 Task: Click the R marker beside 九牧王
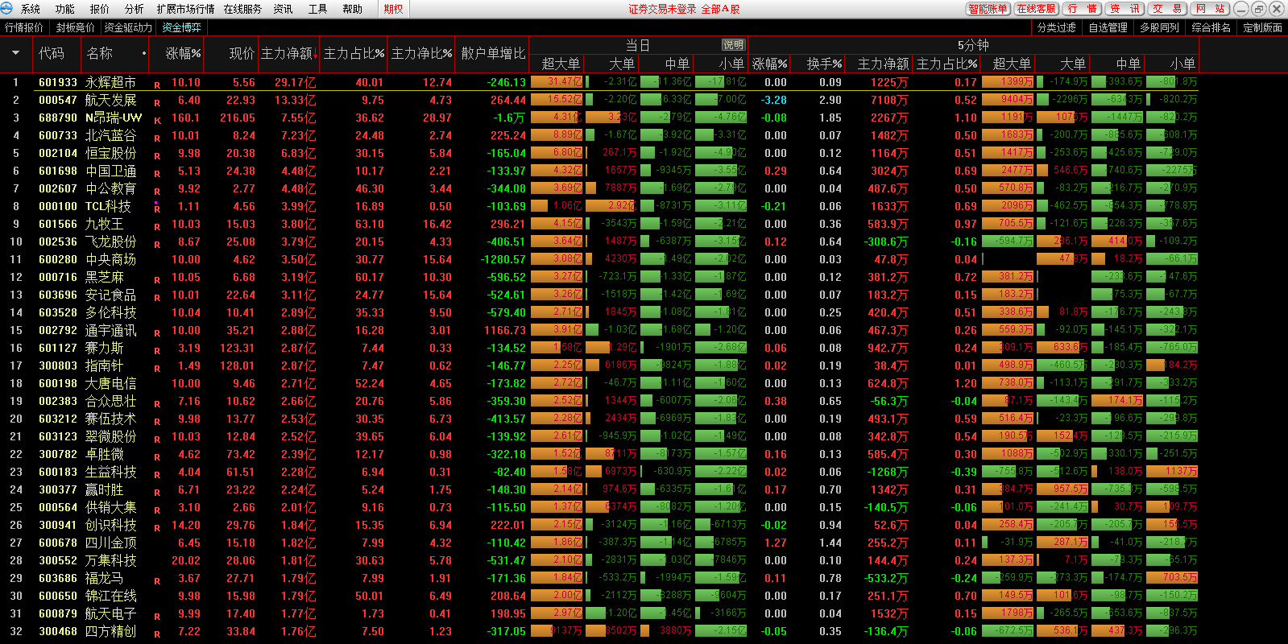[x=157, y=226]
